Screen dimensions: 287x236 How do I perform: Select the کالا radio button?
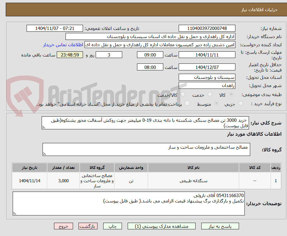tap(231, 94)
